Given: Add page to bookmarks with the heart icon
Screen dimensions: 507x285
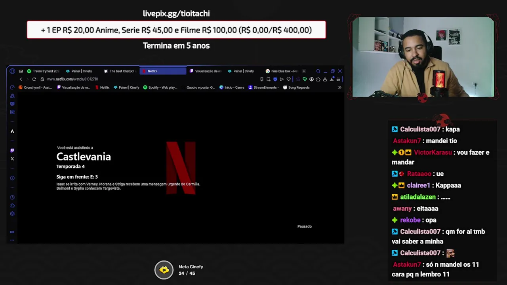Looking at the screenshot, I should click(x=288, y=79).
